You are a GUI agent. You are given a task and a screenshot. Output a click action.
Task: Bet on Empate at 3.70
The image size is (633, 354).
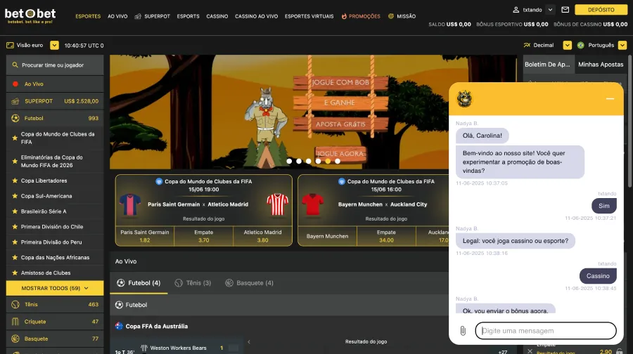pyautogui.click(x=203, y=236)
